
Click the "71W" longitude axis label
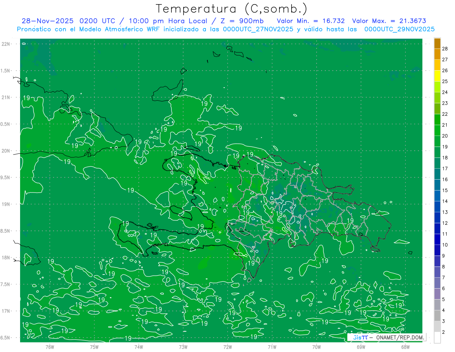(x=272, y=347)
